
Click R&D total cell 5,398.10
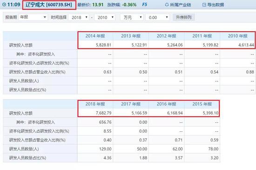[210, 113]
